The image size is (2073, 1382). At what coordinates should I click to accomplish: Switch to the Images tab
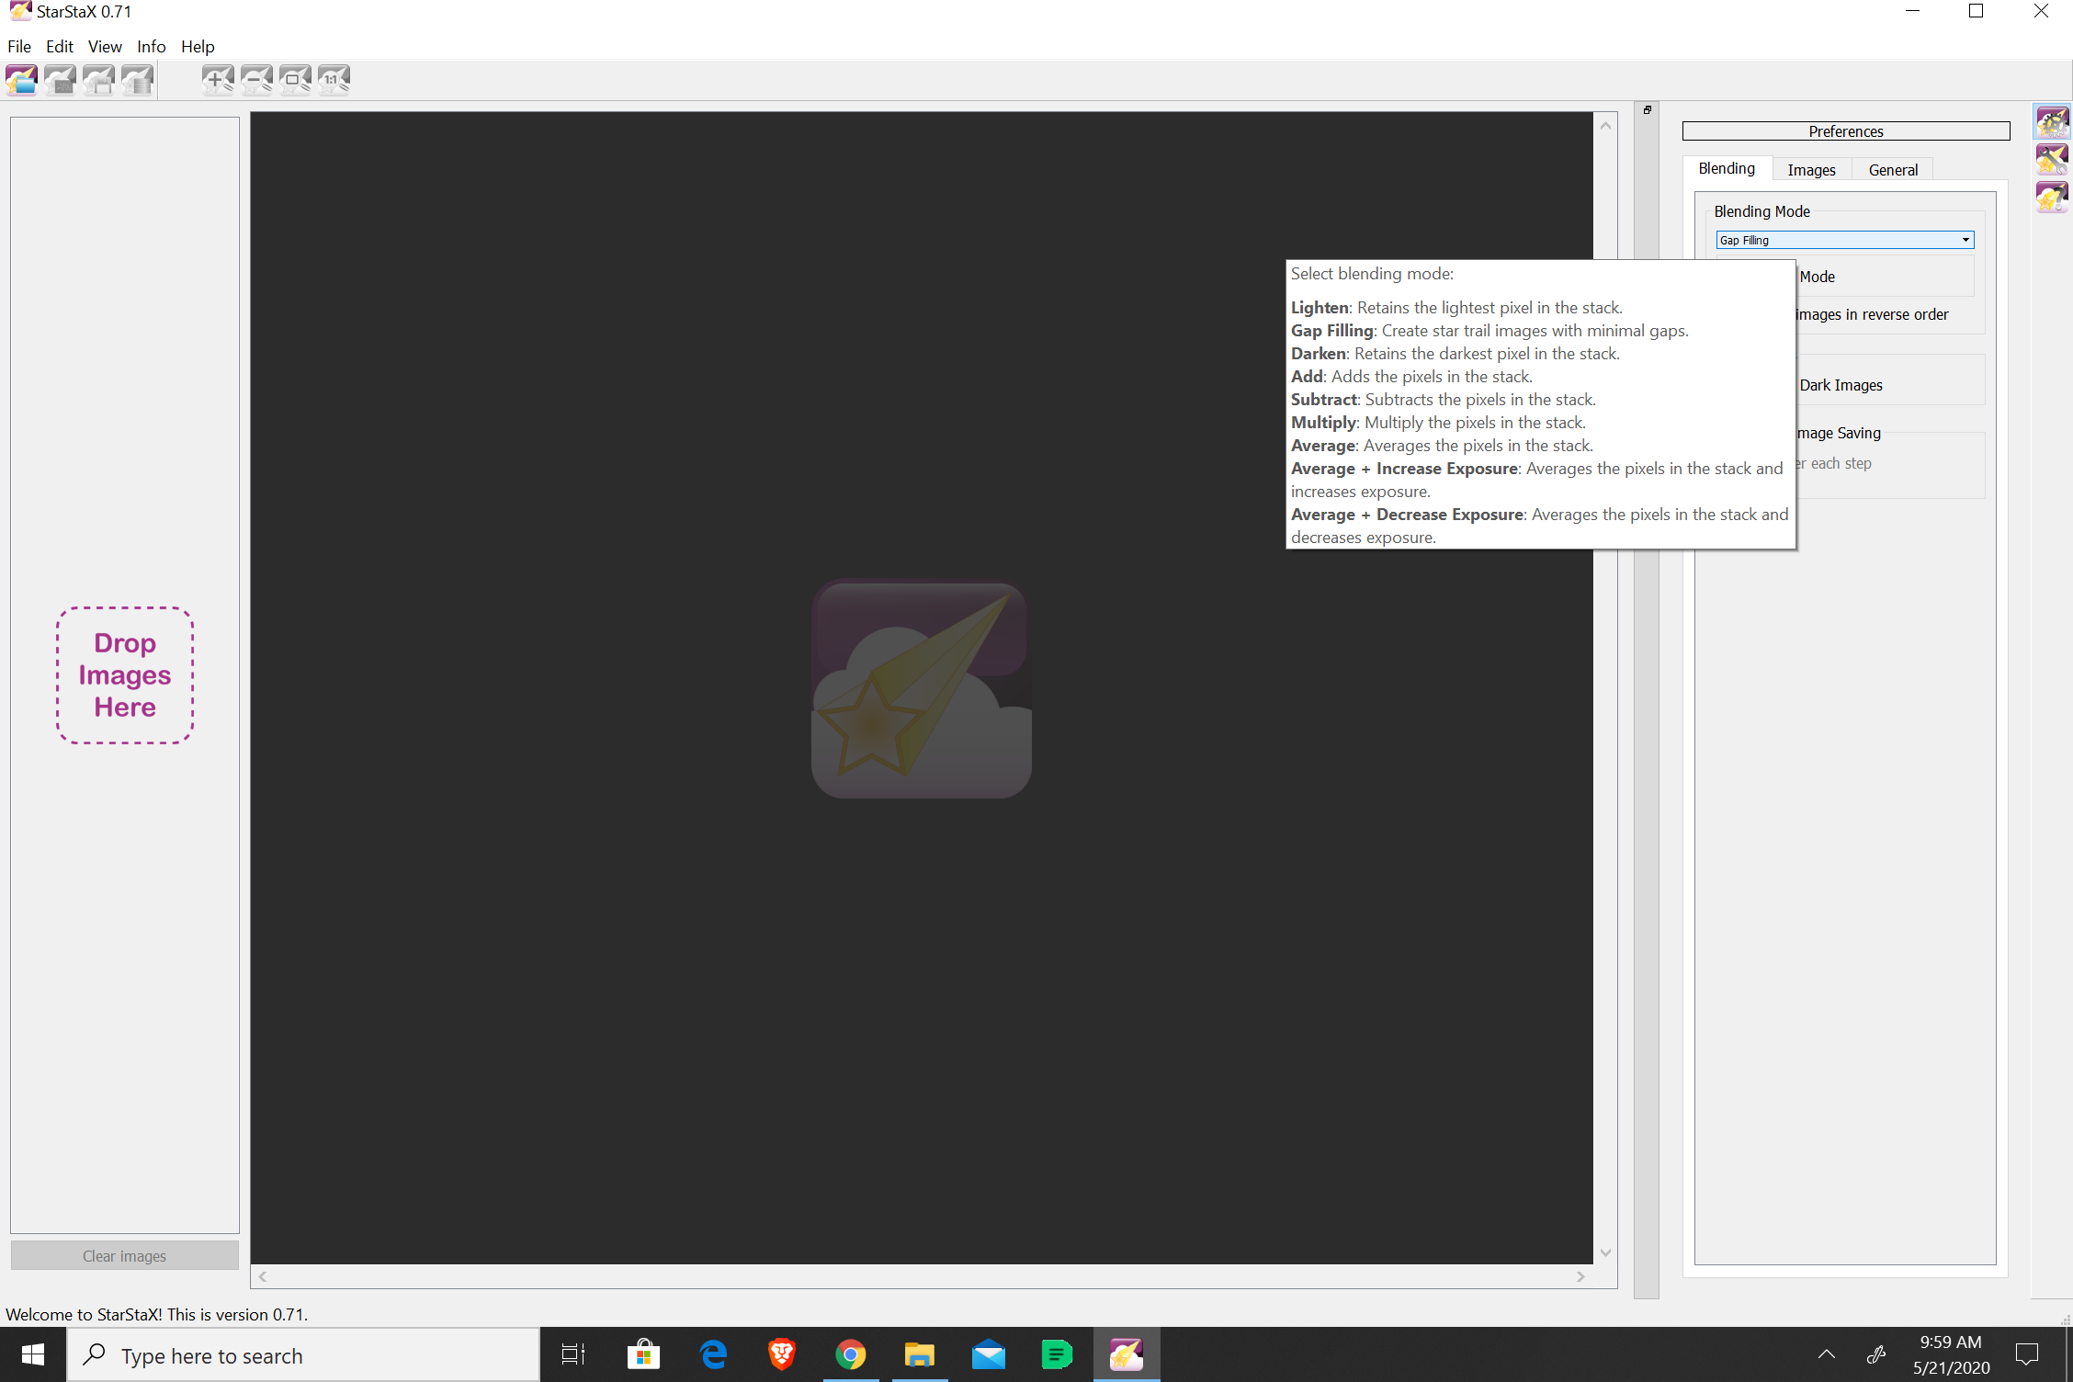point(1811,170)
